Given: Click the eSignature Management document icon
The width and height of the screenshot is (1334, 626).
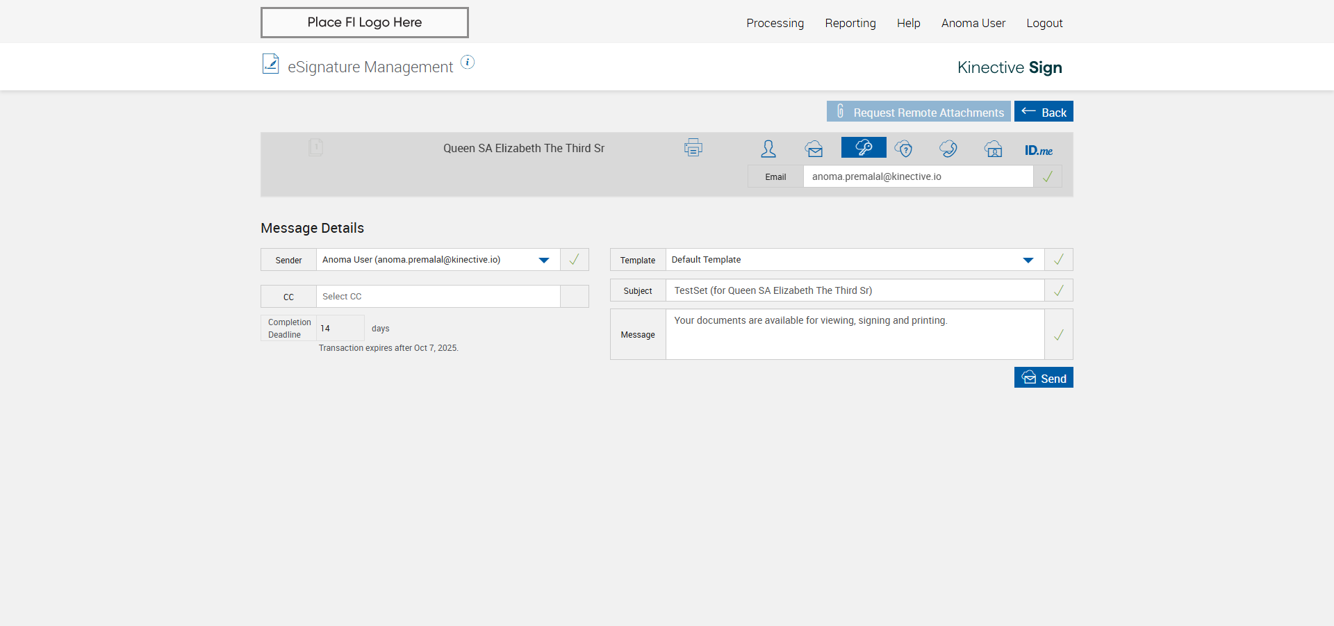Looking at the screenshot, I should (270, 64).
